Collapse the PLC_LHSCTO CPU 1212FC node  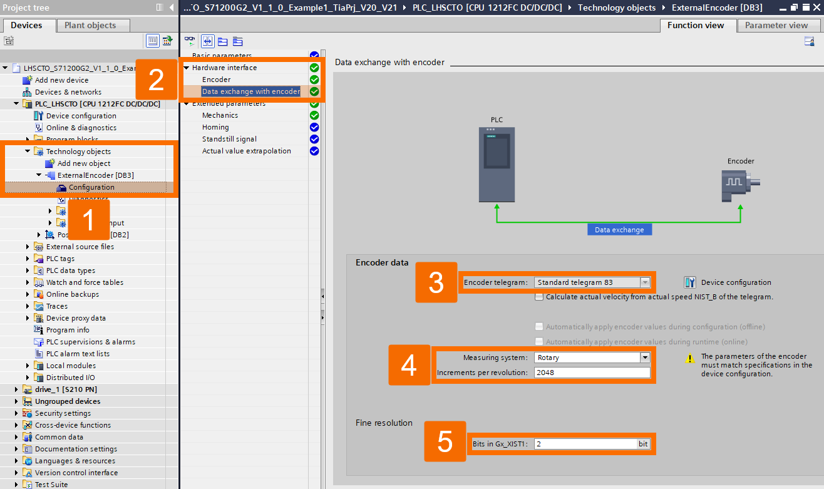click(x=16, y=104)
